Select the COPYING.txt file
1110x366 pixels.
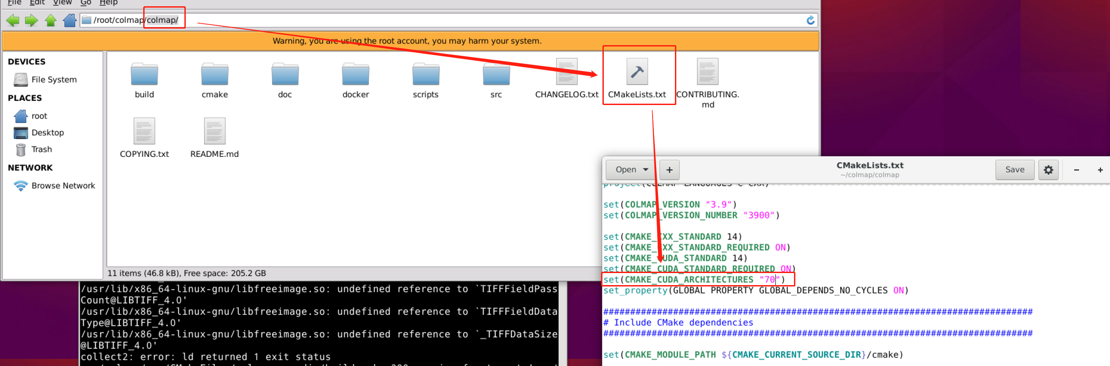click(144, 138)
